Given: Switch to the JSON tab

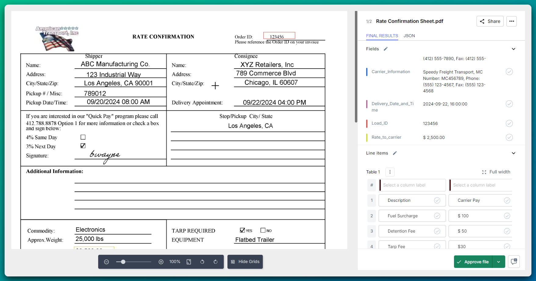Looking at the screenshot, I should pos(409,36).
